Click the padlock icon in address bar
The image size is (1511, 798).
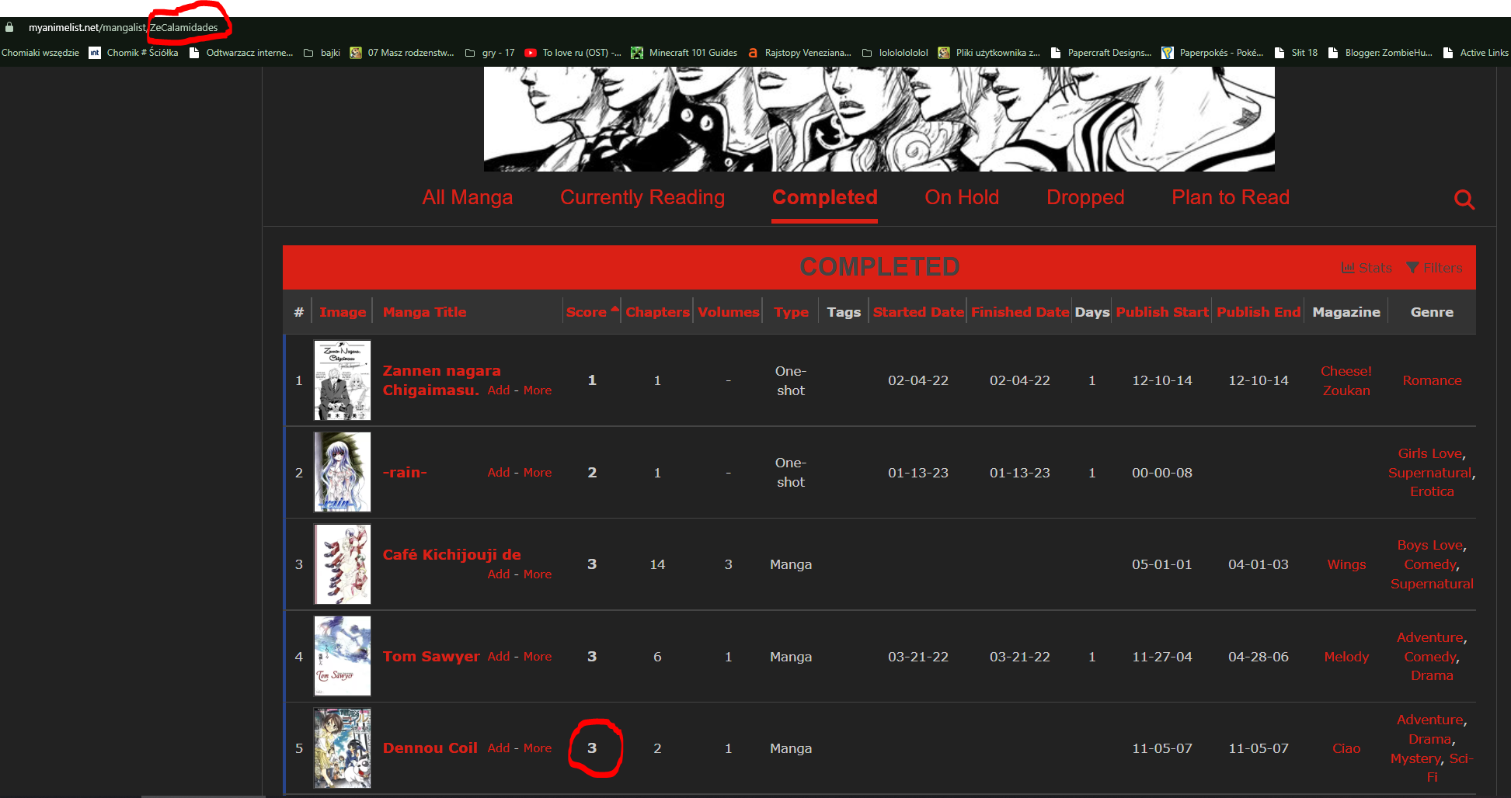pos(9,27)
